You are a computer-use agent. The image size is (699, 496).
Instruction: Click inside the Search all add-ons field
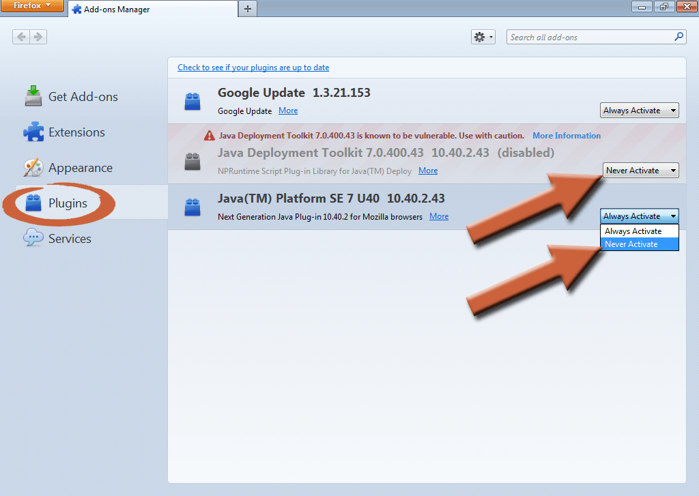587,37
